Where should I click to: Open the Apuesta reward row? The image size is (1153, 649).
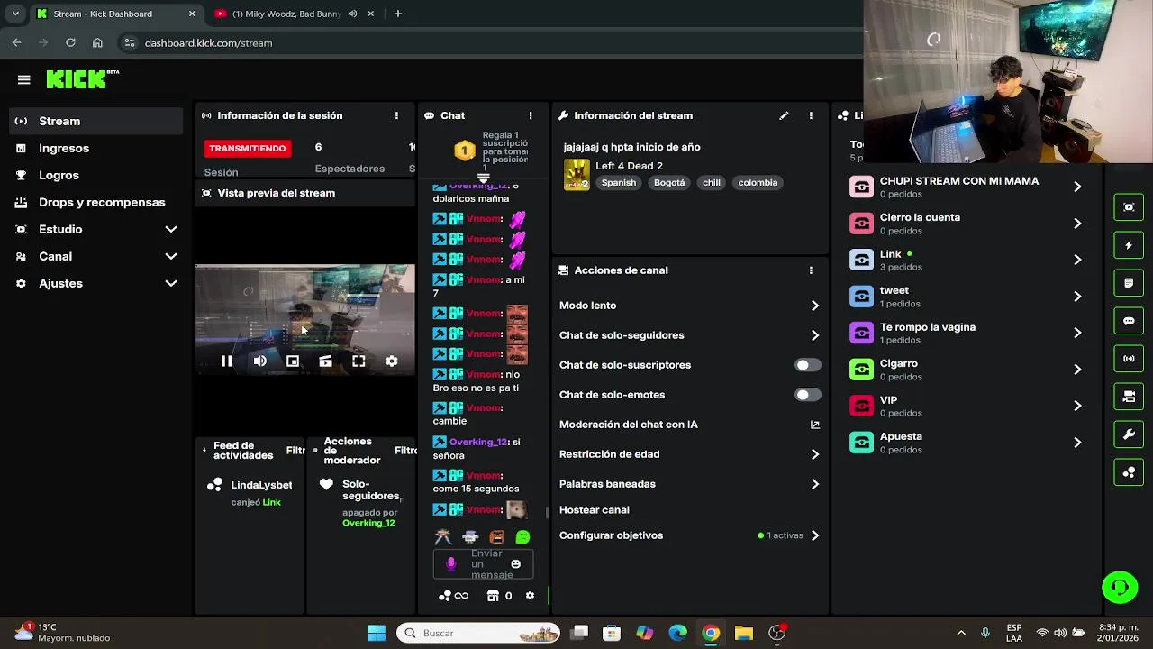click(x=967, y=443)
